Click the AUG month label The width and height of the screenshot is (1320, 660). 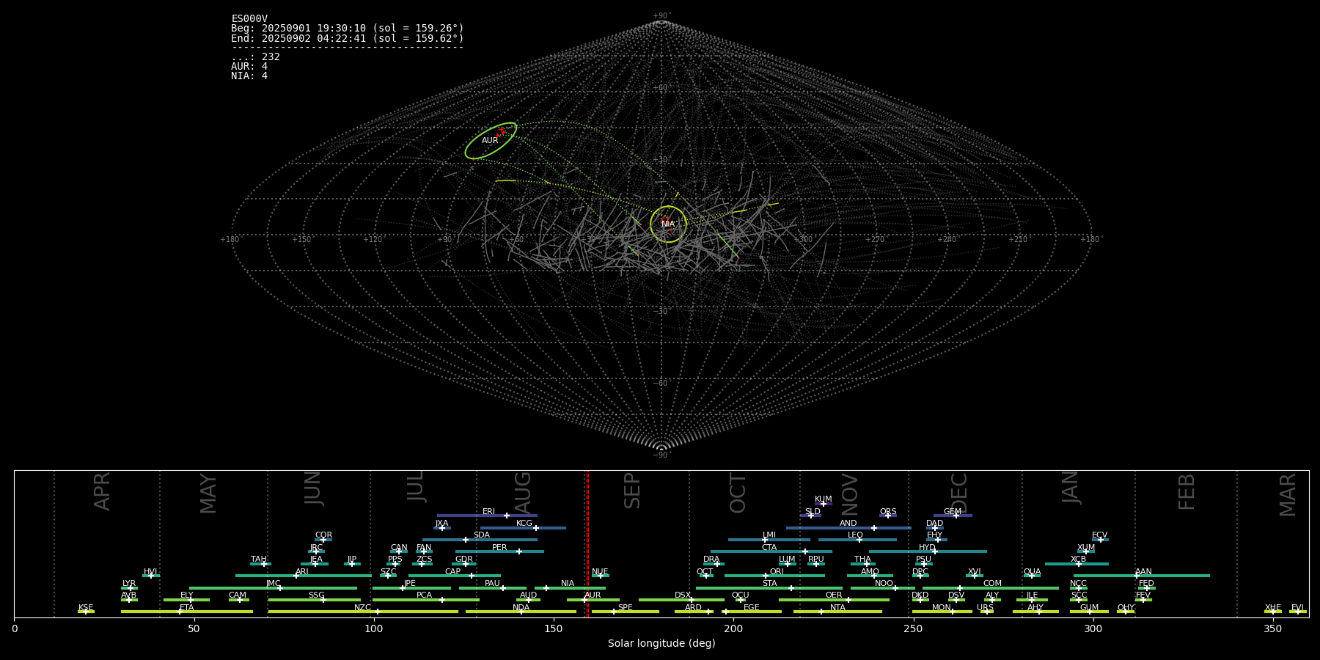coord(523,494)
